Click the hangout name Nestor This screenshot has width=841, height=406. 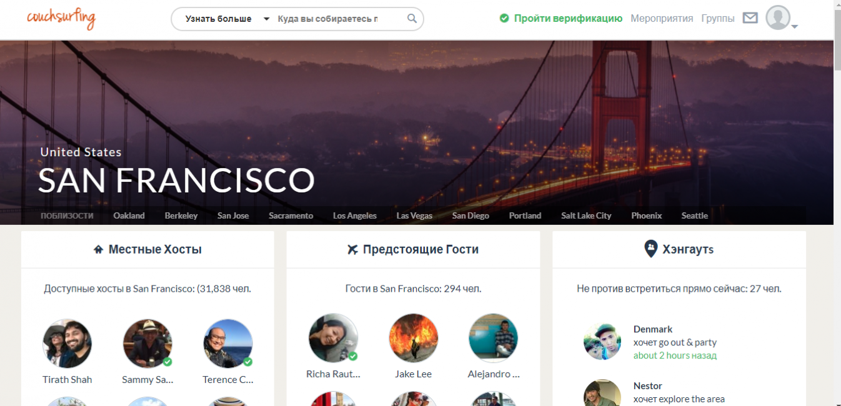point(647,386)
